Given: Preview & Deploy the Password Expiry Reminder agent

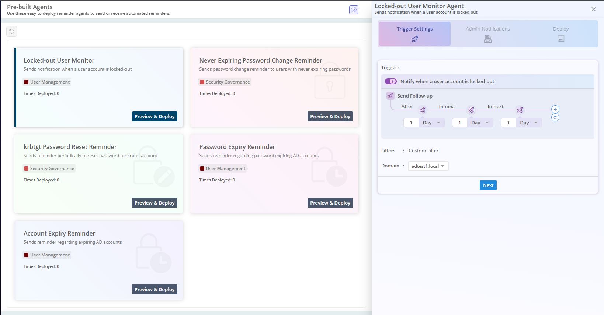Looking at the screenshot, I should click(330, 203).
